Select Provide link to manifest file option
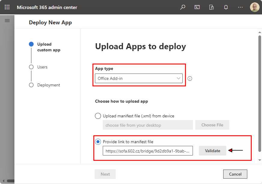The height and width of the screenshot is (184, 262). (x=98, y=142)
